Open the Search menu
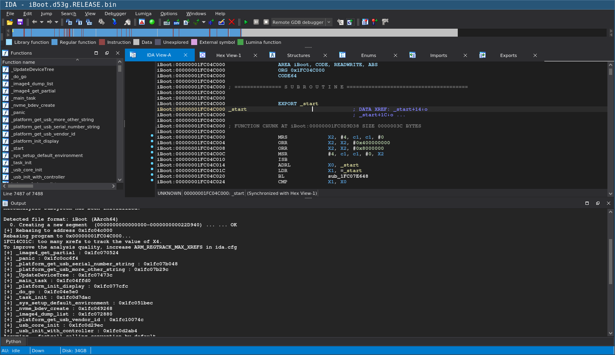Image resolution: width=615 pixels, height=355 pixels. coord(68,14)
